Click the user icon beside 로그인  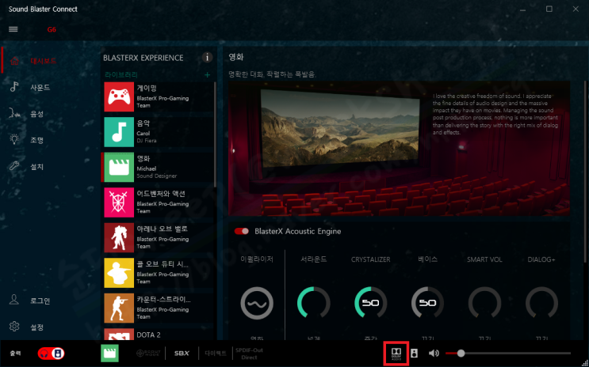(14, 300)
